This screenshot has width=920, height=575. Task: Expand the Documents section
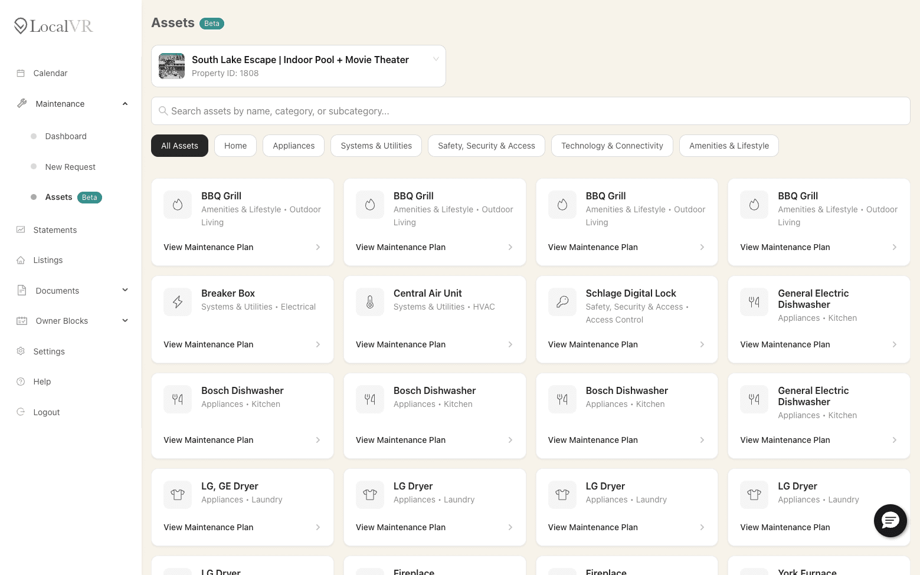125,290
